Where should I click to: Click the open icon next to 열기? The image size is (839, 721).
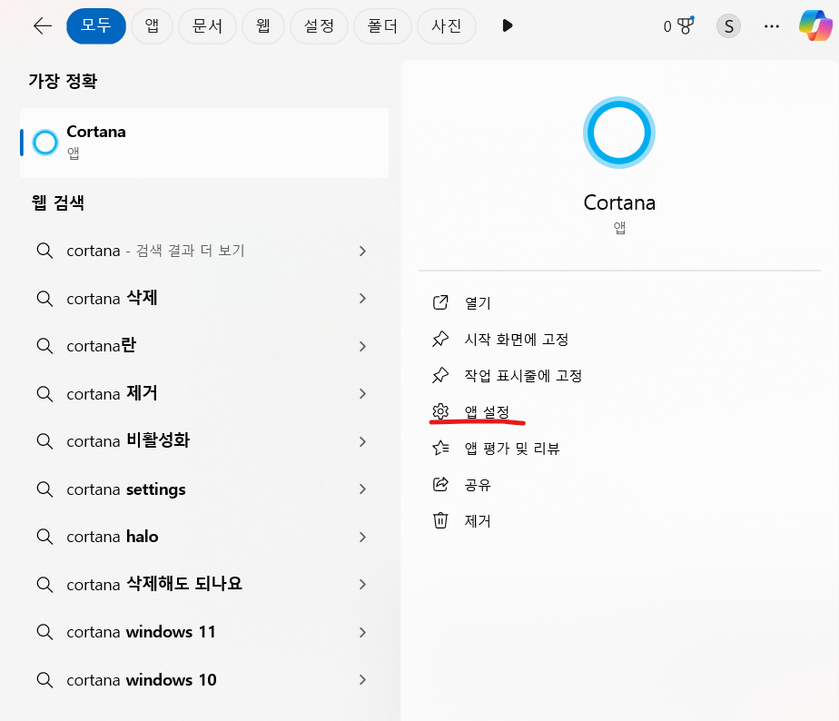(440, 302)
